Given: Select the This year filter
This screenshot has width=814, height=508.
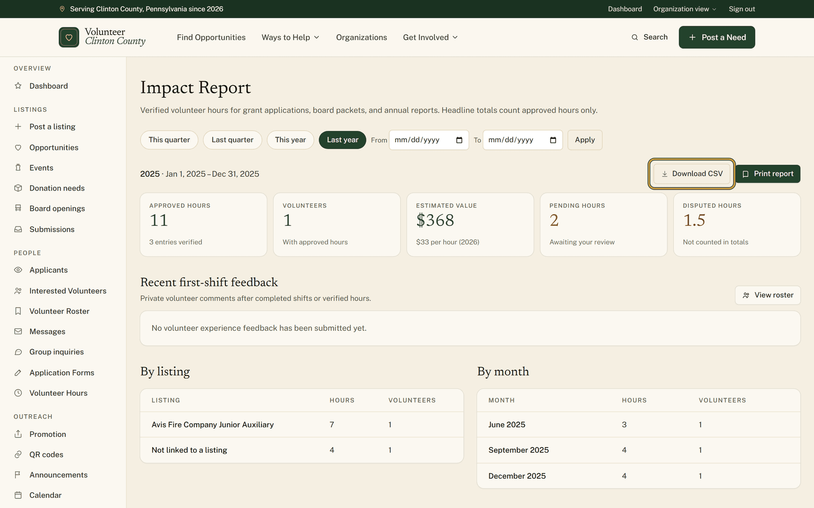Looking at the screenshot, I should 290,140.
